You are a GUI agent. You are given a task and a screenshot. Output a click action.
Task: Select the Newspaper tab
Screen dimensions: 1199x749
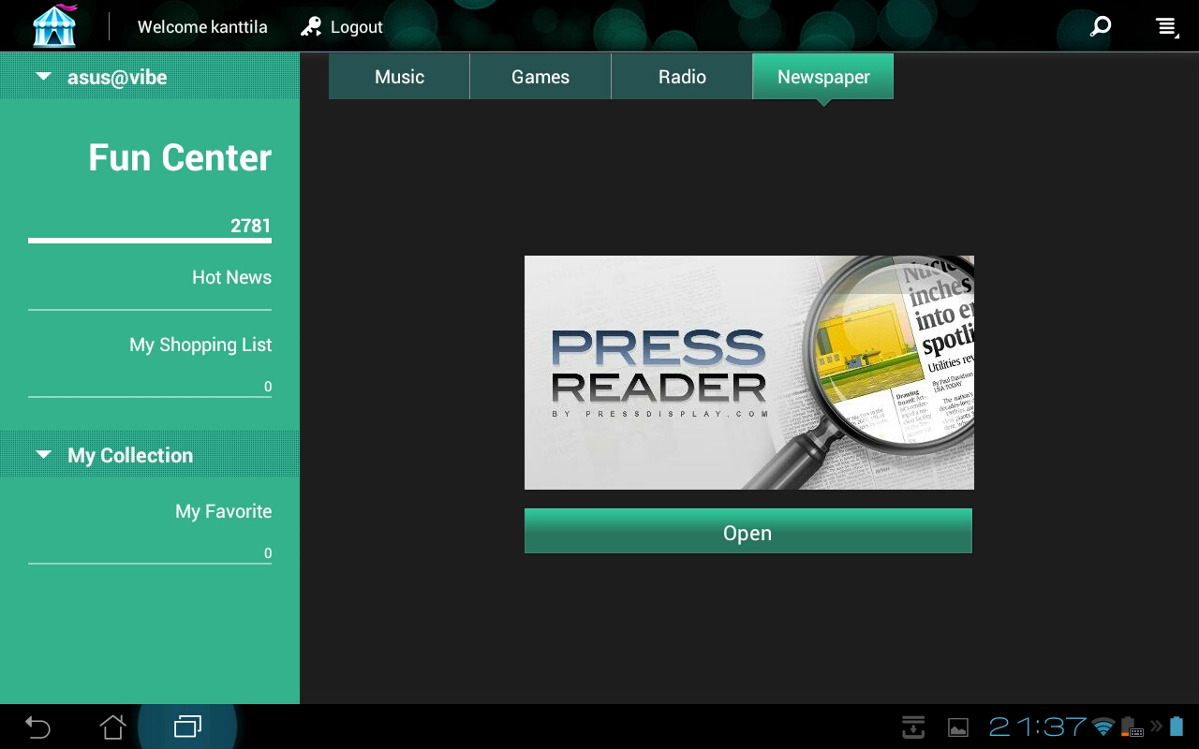[x=823, y=77]
